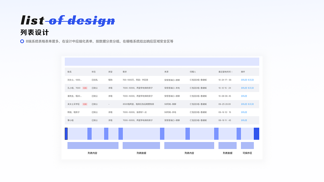Screen dimensions: 324x182
Task: Click 录私客 in the 熊姐 row
Action: point(244,112)
